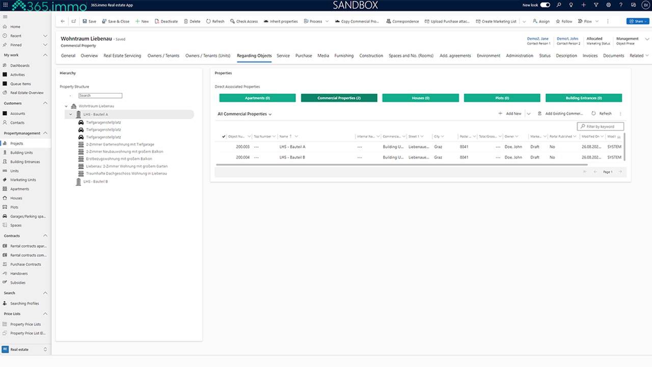The image size is (652, 367).
Task: Open the search magnifier in top bar
Action: pos(559,5)
